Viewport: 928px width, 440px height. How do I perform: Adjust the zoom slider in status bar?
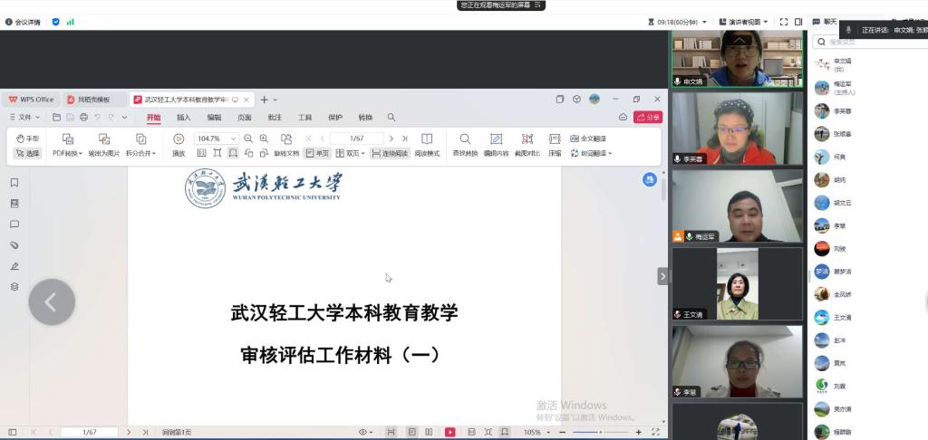tap(598, 433)
